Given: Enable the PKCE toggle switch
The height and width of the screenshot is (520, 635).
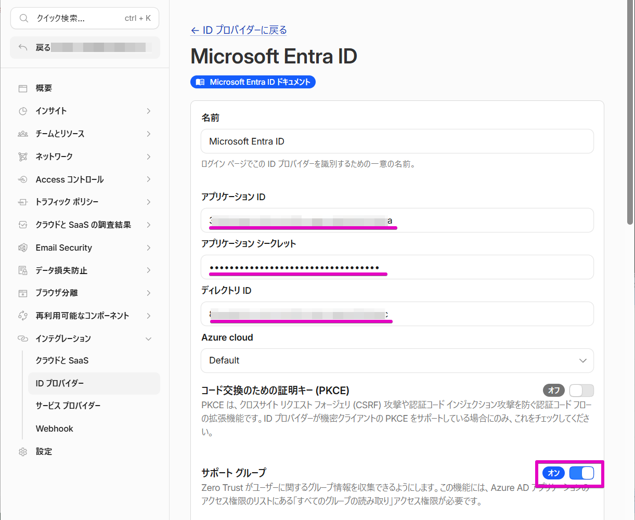Looking at the screenshot, I should [x=581, y=390].
